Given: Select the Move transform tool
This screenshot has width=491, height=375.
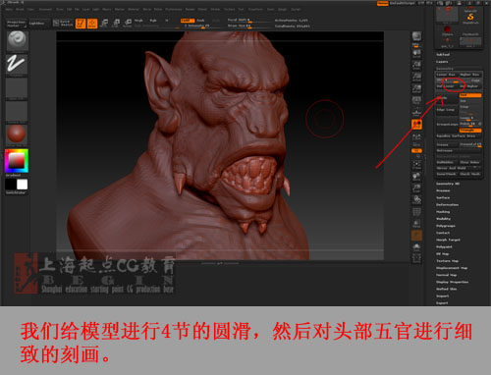Looking at the screenshot, I should pyautogui.click(x=104, y=24).
